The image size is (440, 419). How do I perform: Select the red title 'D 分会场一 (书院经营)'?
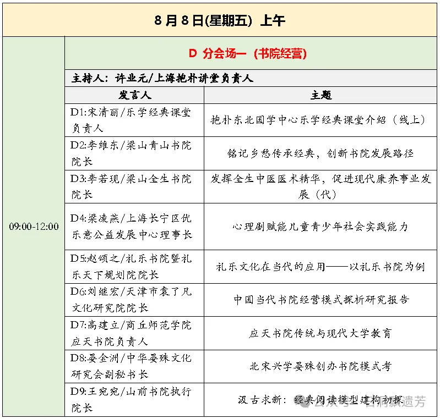pyautogui.click(x=248, y=53)
